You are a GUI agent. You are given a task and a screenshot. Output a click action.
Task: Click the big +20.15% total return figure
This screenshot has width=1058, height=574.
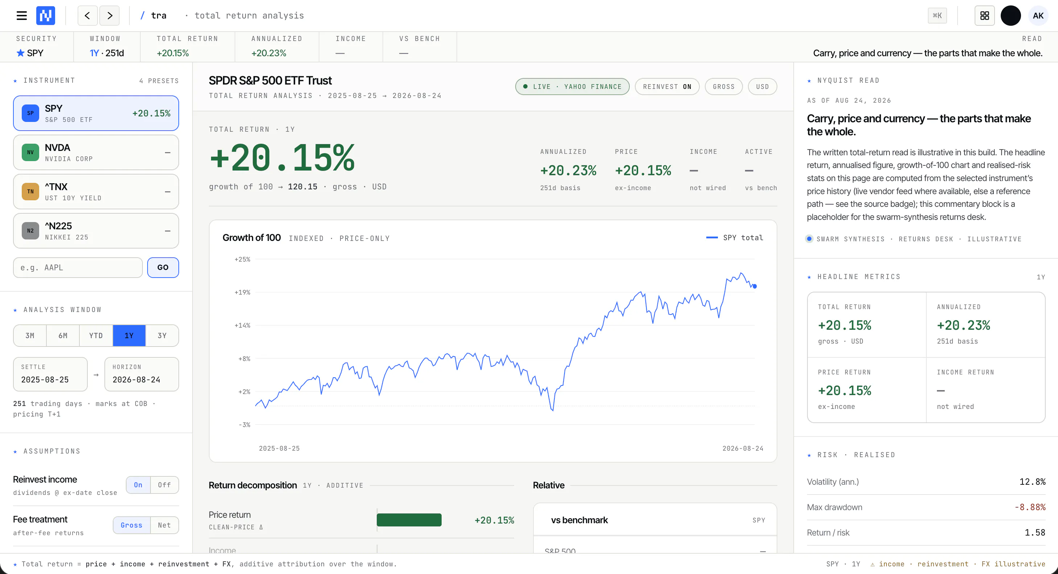pyautogui.click(x=282, y=158)
